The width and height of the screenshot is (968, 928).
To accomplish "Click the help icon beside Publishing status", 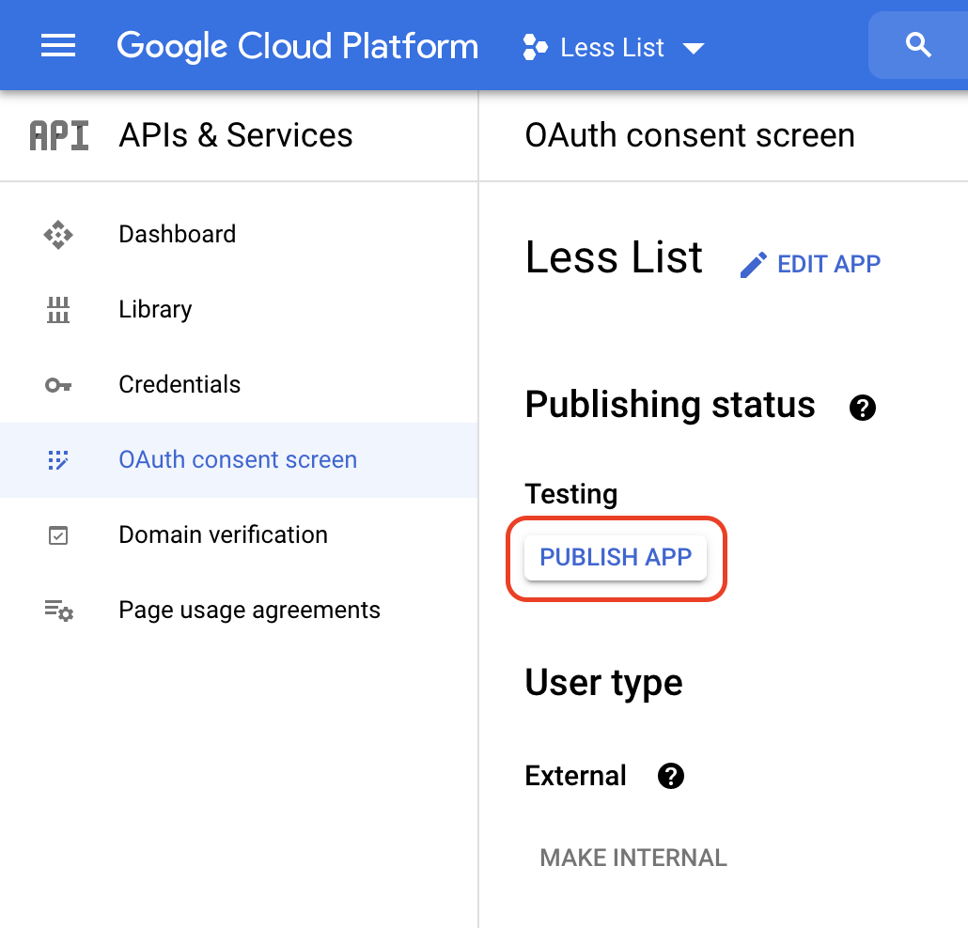I will (862, 408).
